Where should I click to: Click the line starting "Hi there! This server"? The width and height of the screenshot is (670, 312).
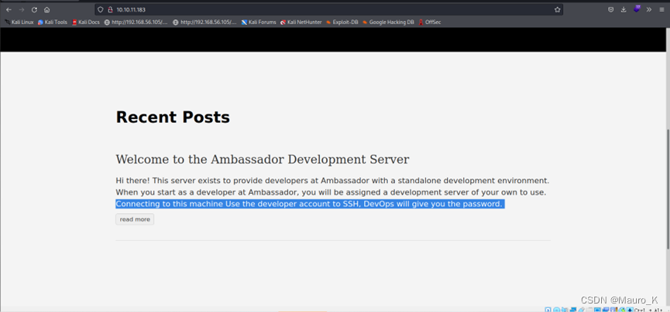[x=332, y=181]
